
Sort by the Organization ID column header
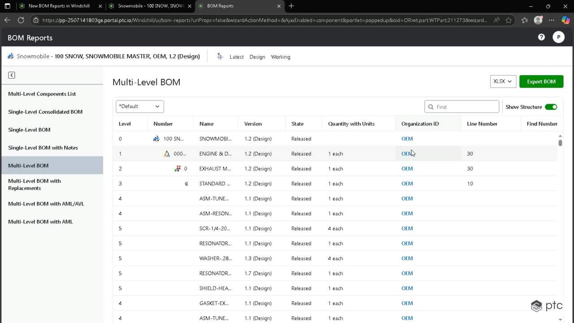pos(420,124)
